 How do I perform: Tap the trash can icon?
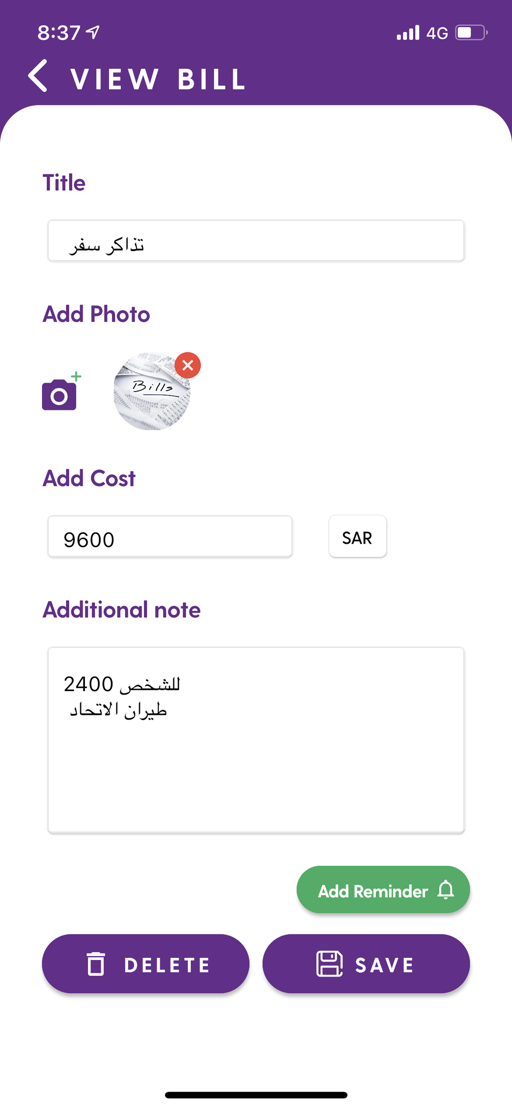96,963
